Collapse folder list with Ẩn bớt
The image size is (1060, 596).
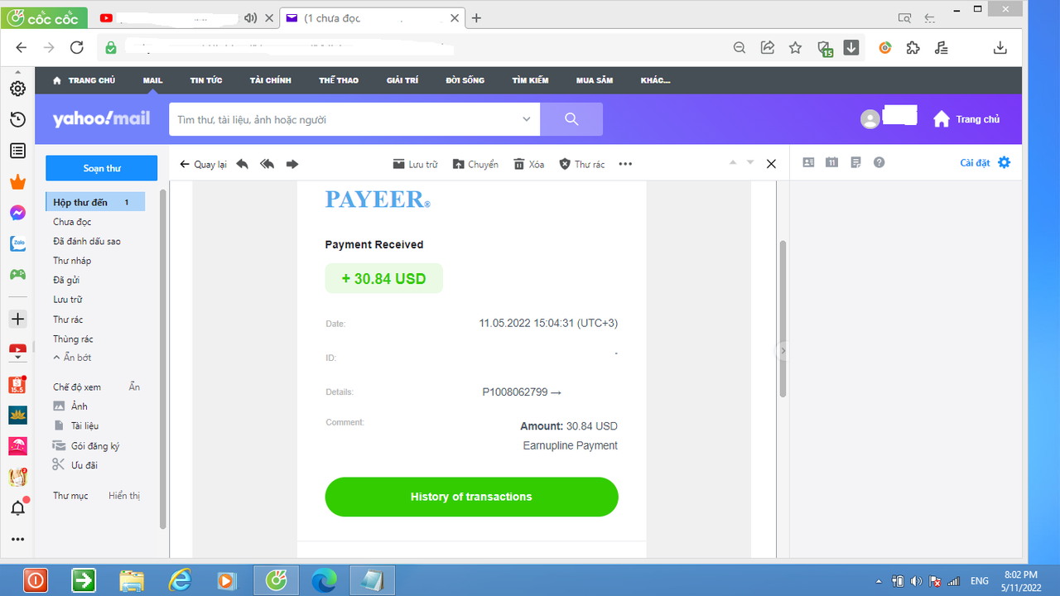72,358
